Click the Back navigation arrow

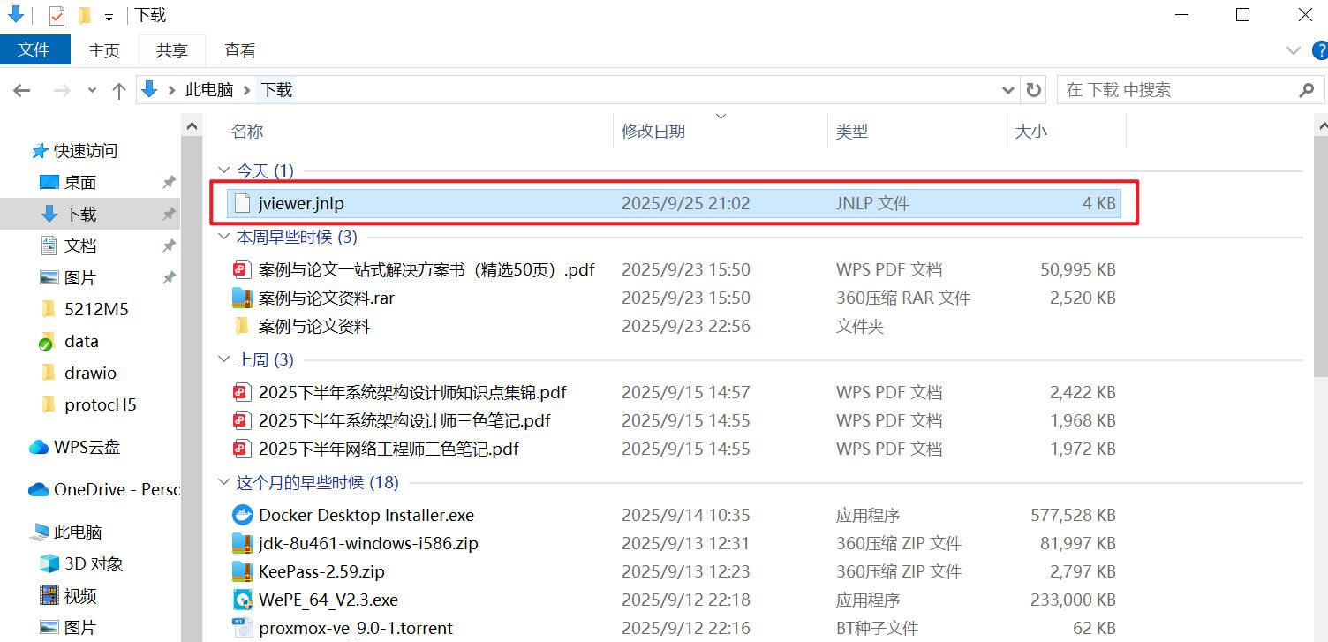[x=21, y=89]
